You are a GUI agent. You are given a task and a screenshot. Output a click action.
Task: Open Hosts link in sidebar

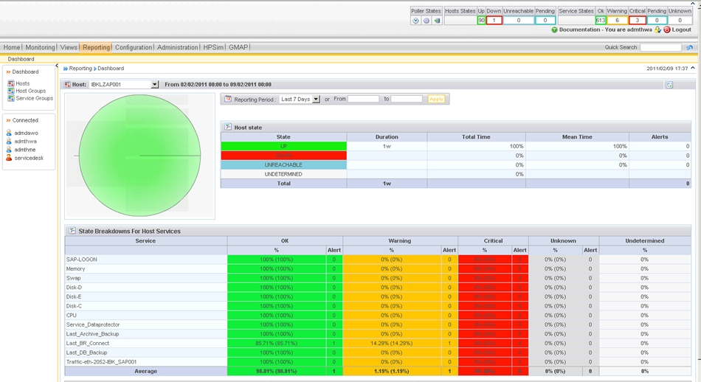tap(23, 83)
